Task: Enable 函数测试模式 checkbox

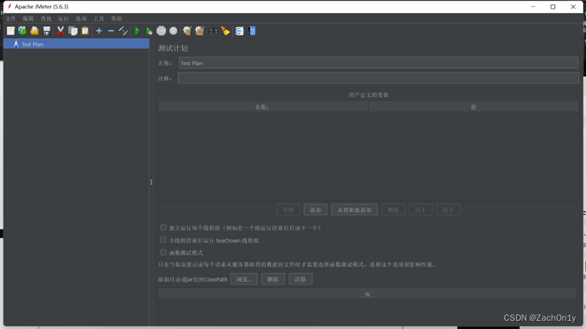Action: point(164,253)
